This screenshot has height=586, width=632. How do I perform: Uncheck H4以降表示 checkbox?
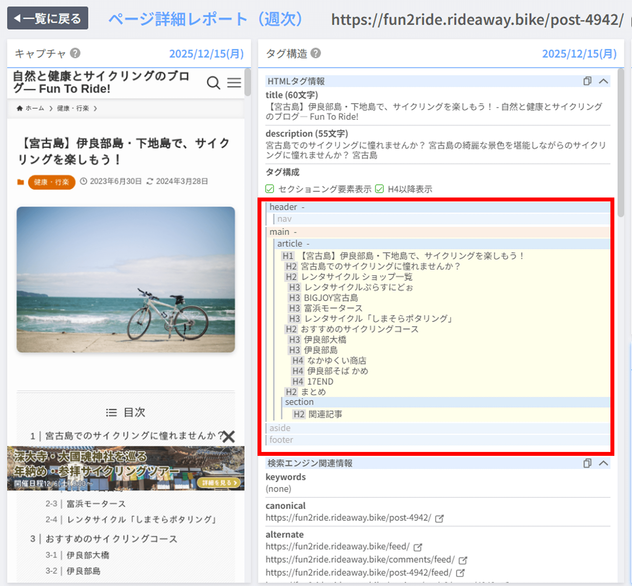click(x=379, y=189)
